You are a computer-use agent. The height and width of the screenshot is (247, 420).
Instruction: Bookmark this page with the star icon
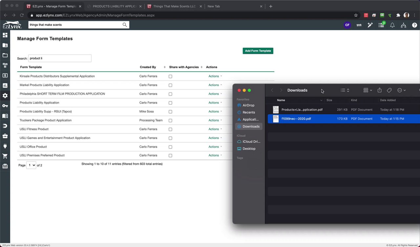(x=356, y=15)
